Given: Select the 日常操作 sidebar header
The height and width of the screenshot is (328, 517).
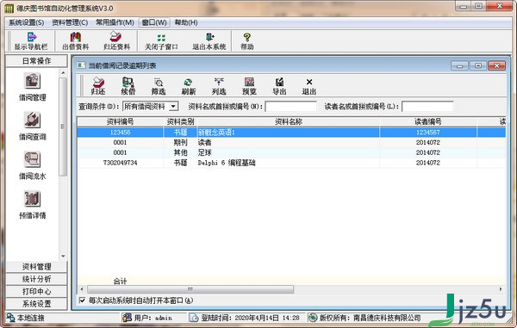Looking at the screenshot, I should click(36, 61).
